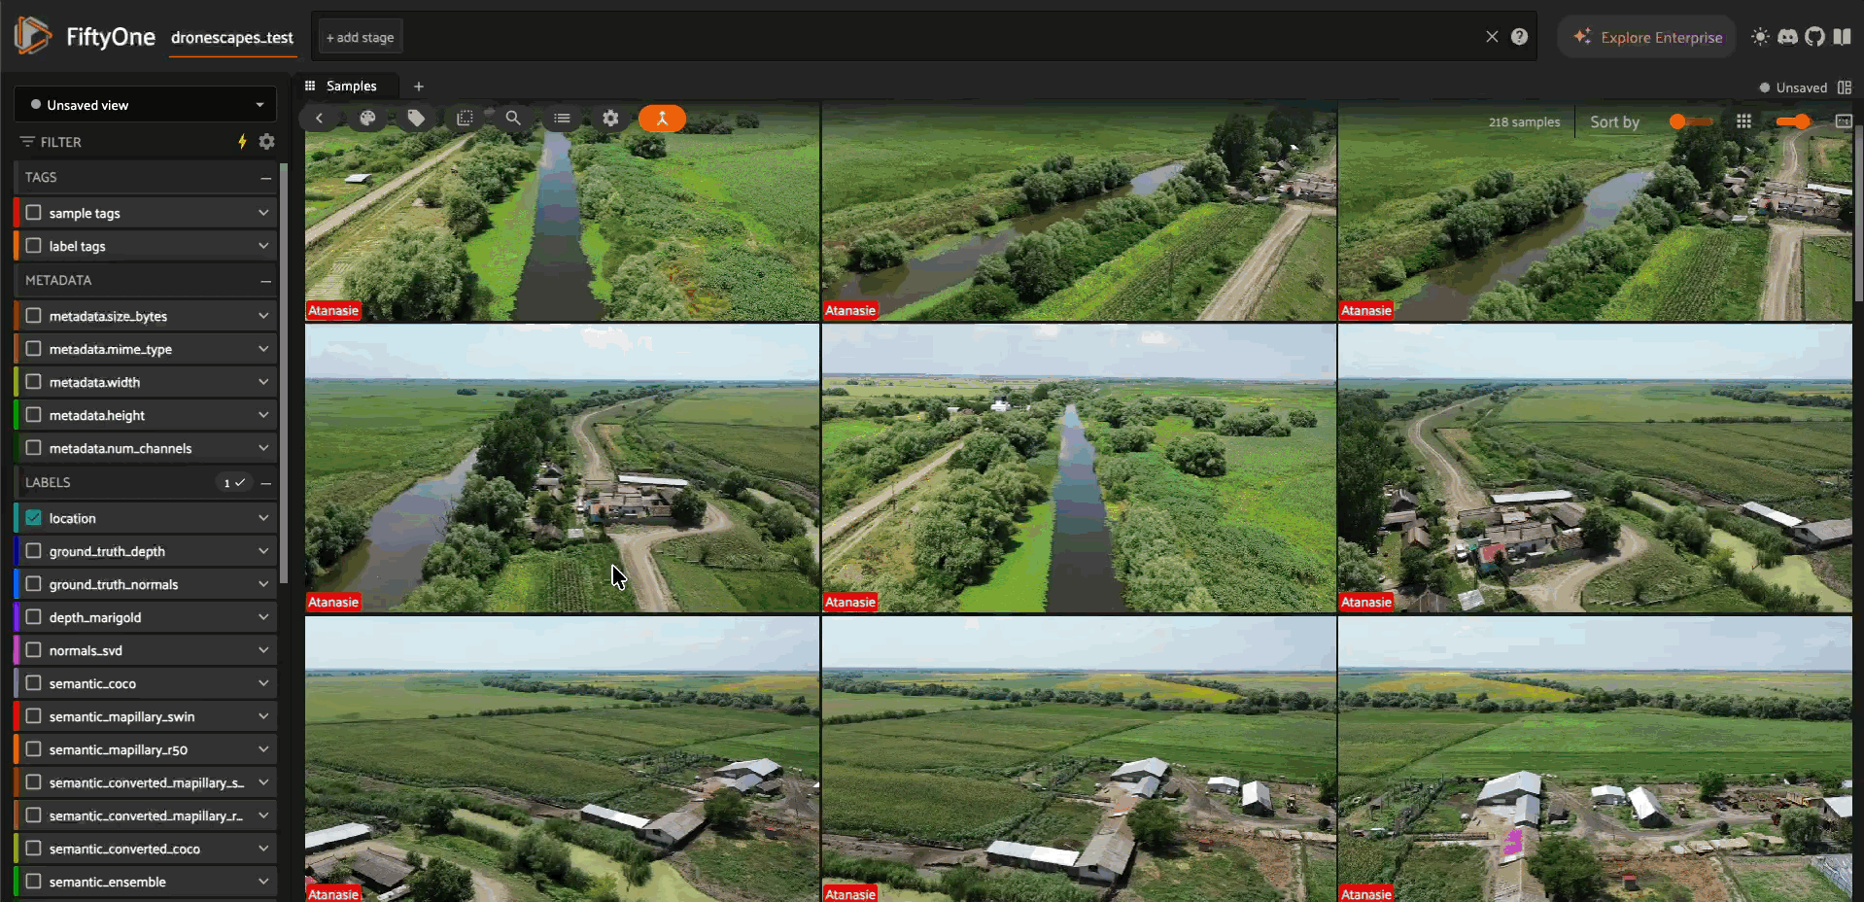Click the add stage button
1864x902 pixels.
coord(361,38)
